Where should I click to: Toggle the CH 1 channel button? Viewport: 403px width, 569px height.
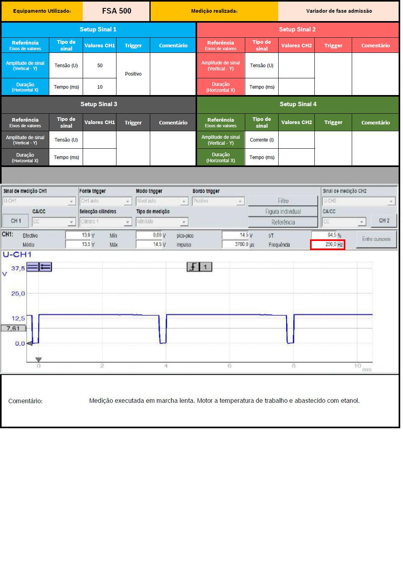pyautogui.click(x=16, y=221)
